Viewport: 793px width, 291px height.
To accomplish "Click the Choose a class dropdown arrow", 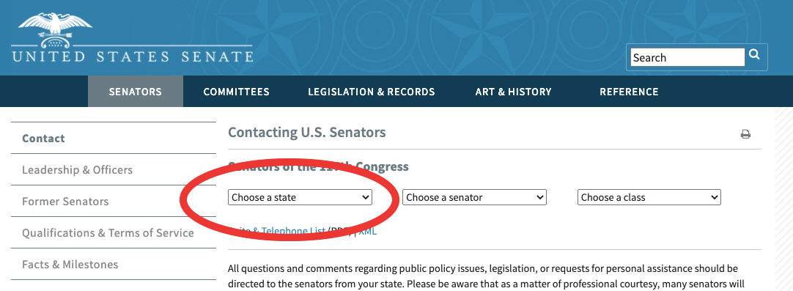I will (714, 197).
